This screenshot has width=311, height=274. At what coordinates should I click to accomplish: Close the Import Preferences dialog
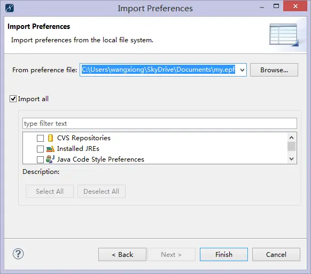coord(295,6)
